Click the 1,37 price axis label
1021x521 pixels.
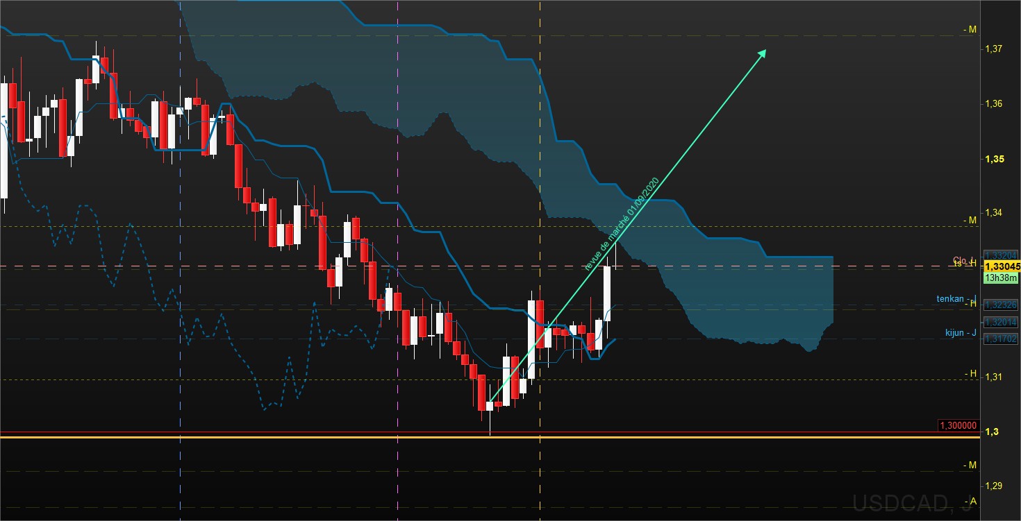pyautogui.click(x=993, y=49)
